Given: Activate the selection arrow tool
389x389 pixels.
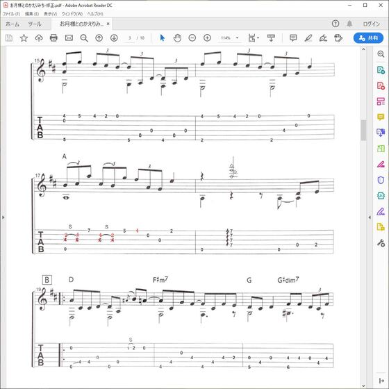Looking at the screenshot, I should click(163, 38).
